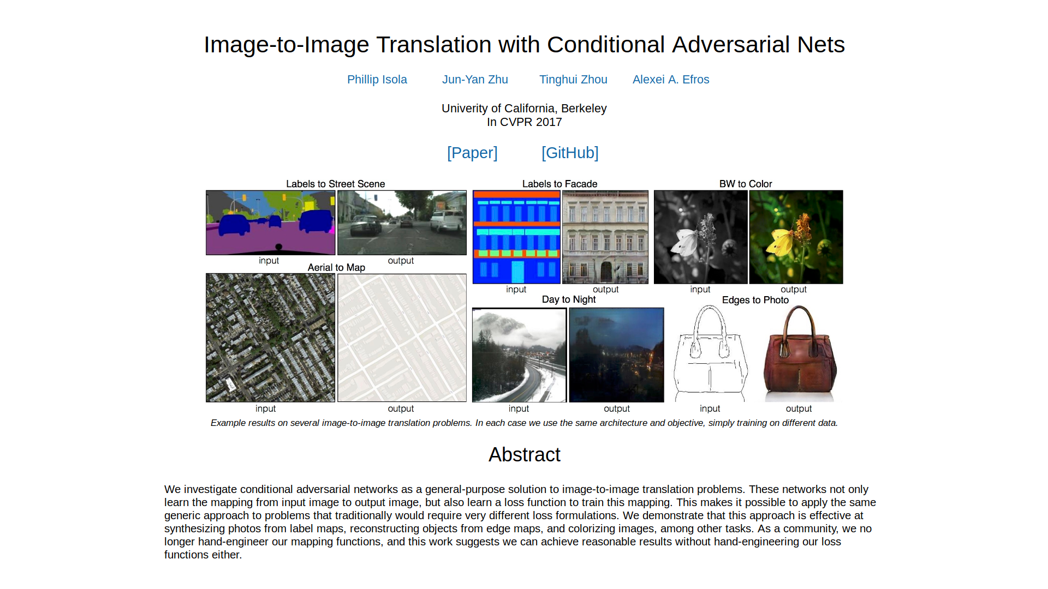Screen dimensions: 1048x589
Task: Click the nighttime scene output image
Action: pos(616,355)
